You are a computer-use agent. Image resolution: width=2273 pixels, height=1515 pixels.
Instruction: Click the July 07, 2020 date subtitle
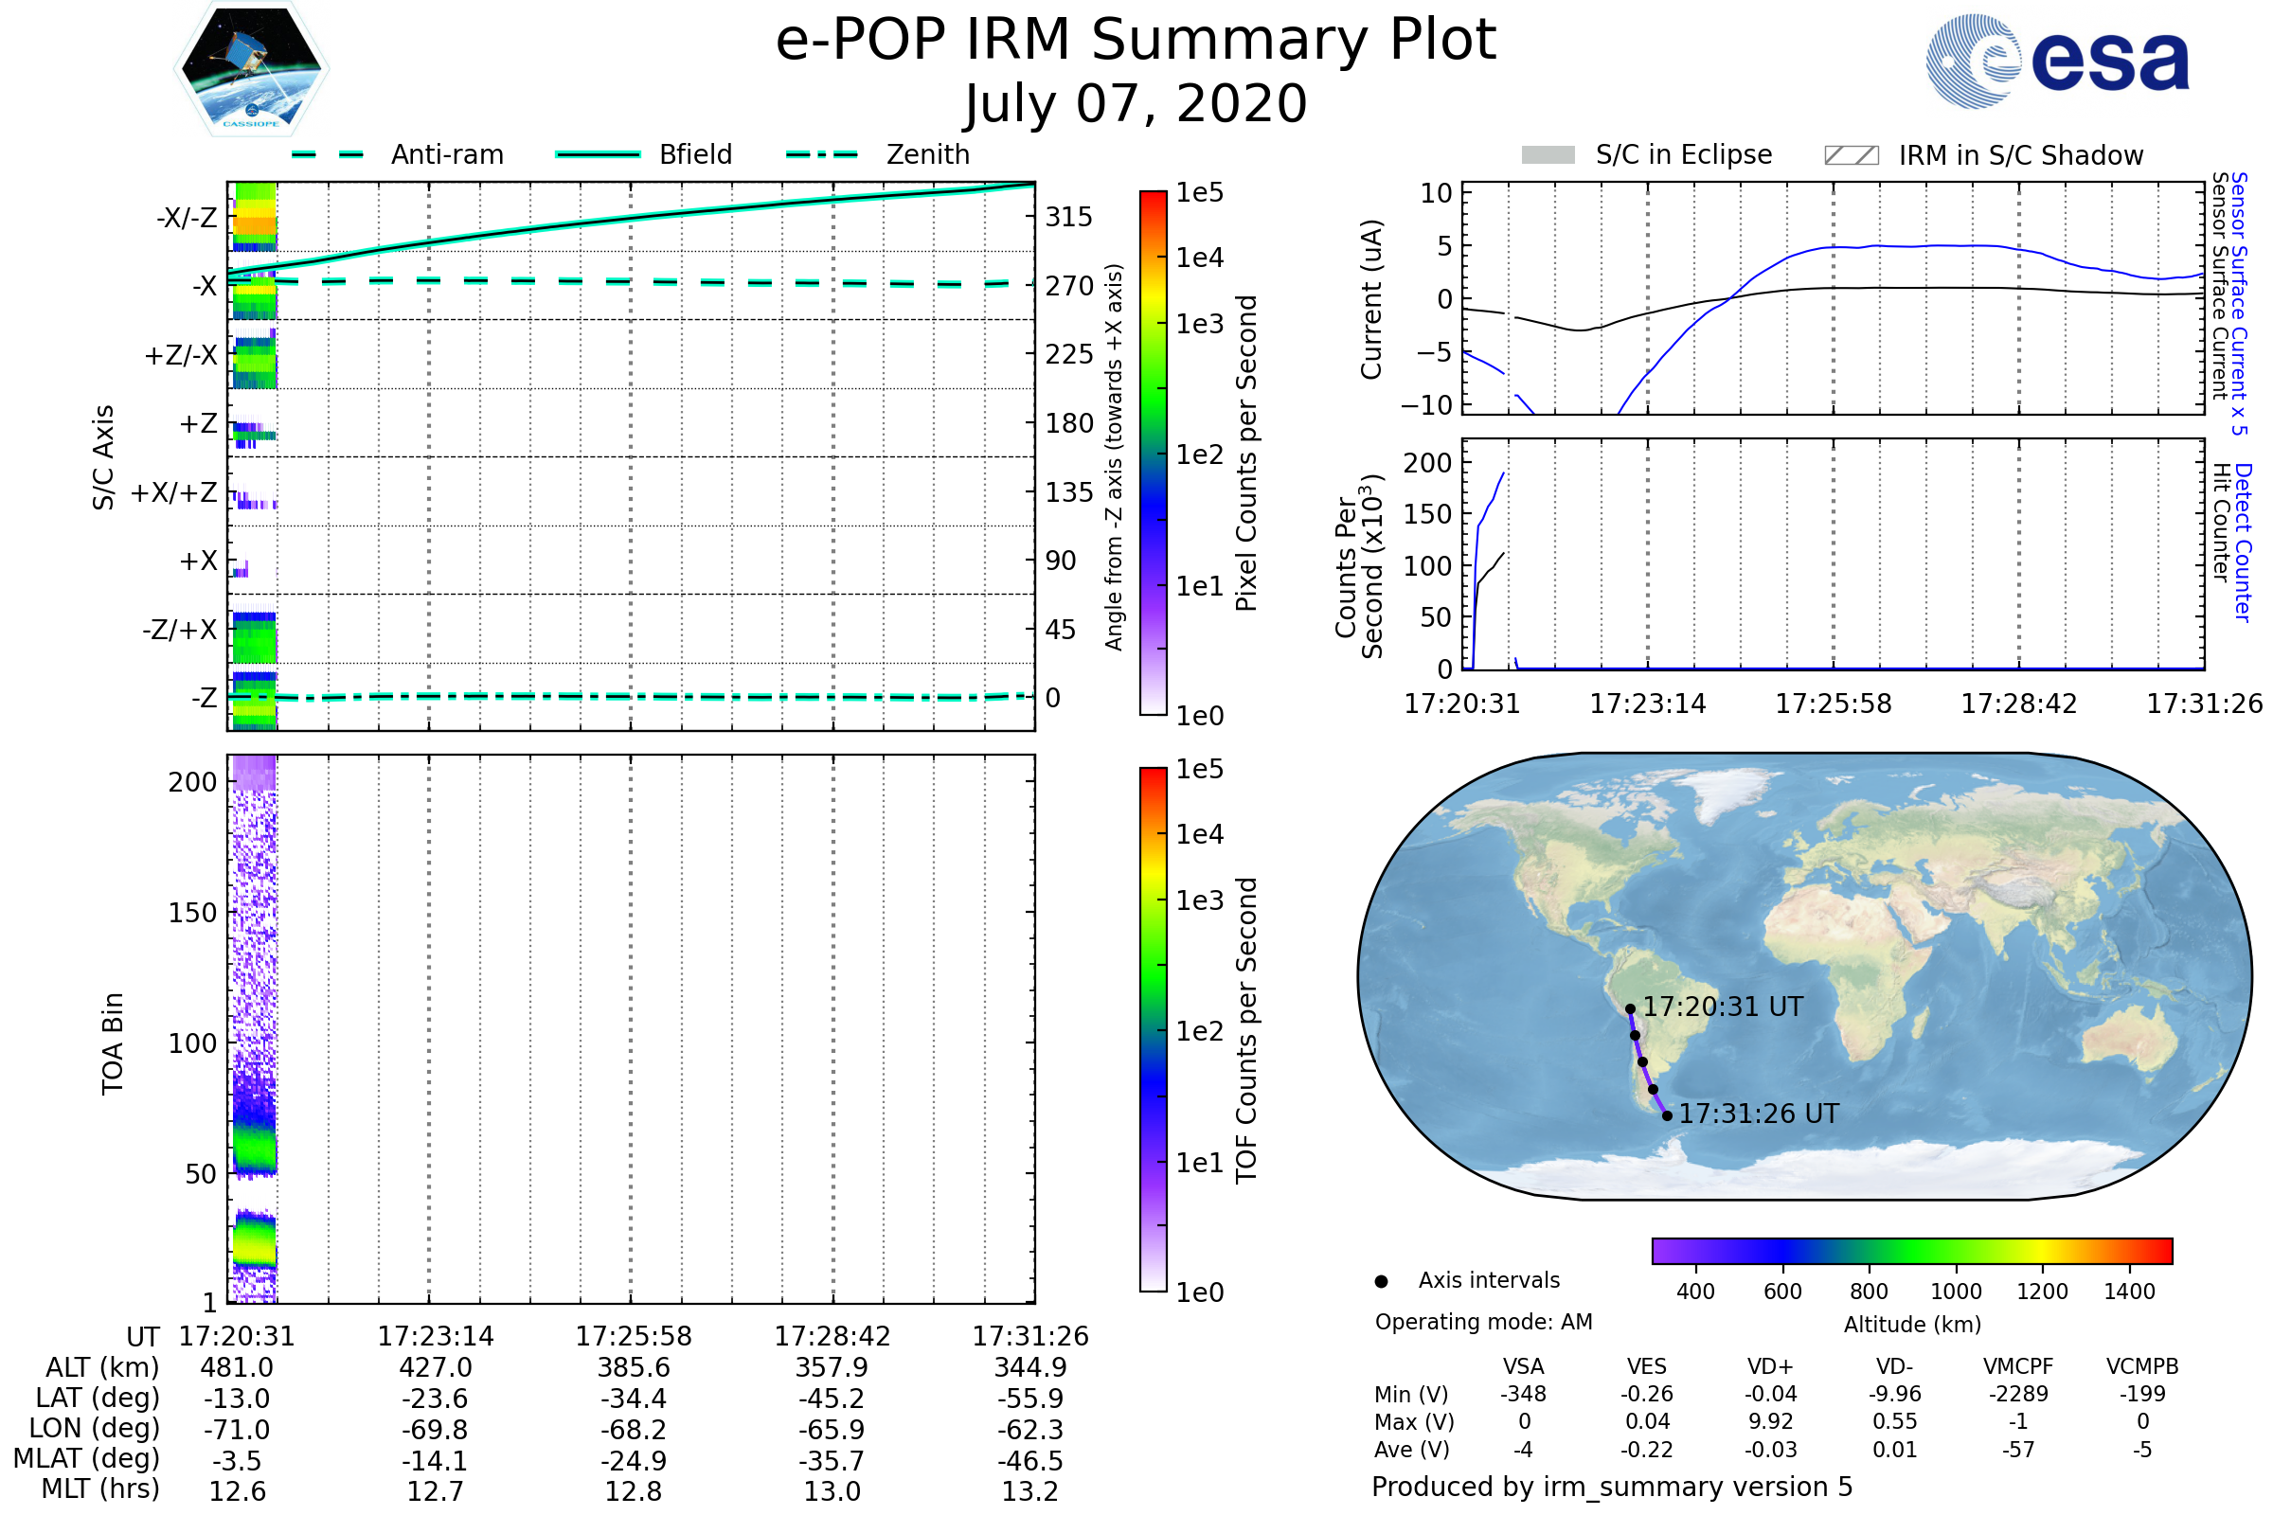(1136, 104)
